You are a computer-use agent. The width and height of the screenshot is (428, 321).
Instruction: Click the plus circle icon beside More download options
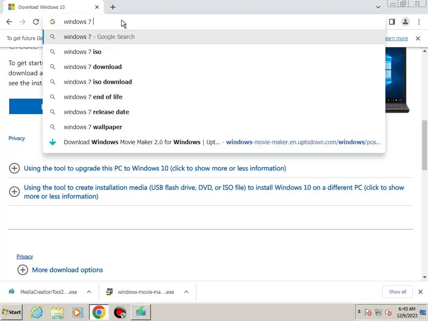[23, 270]
